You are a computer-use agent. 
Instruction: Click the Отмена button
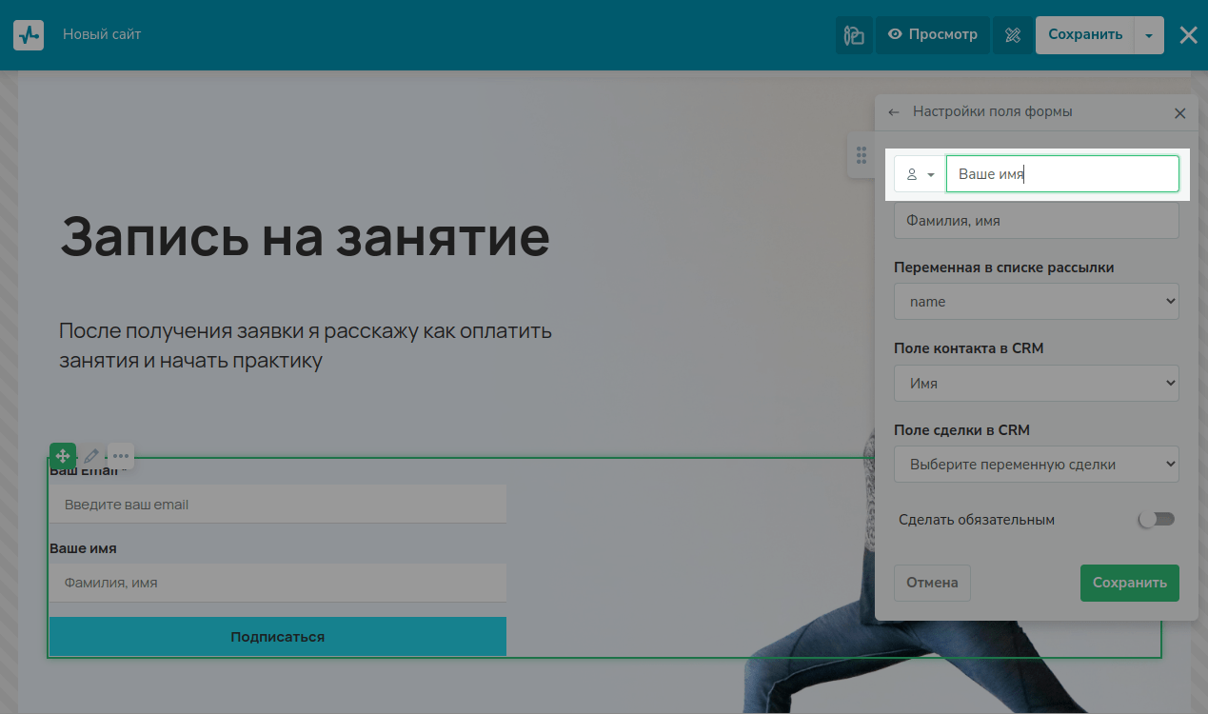932,583
